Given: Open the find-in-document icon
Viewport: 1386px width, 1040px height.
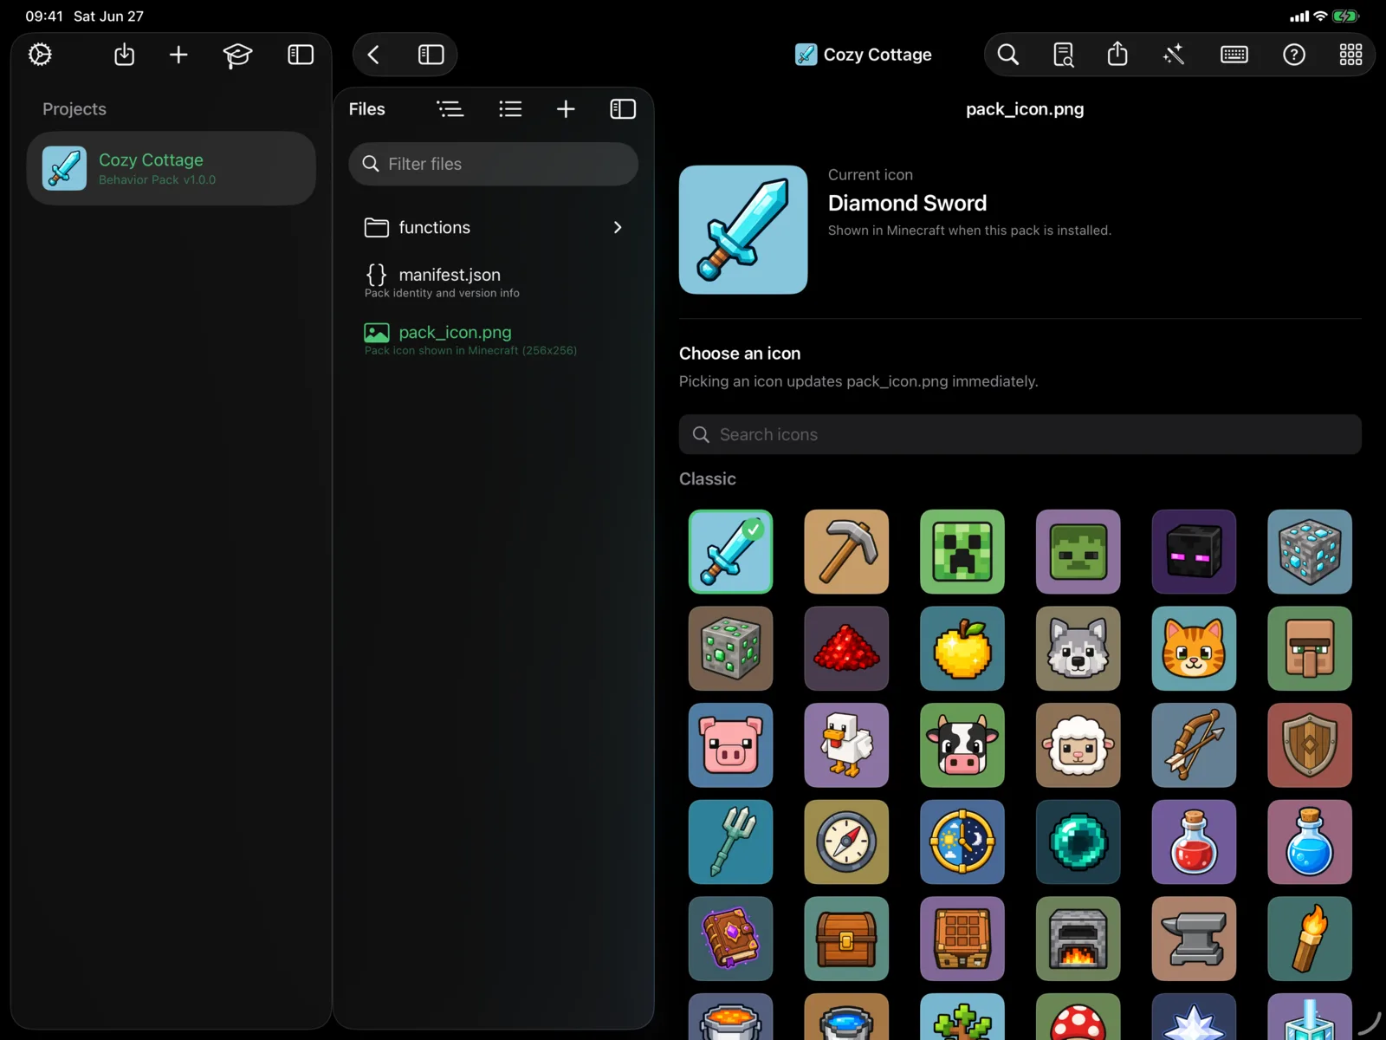Looking at the screenshot, I should pos(1063,55).
